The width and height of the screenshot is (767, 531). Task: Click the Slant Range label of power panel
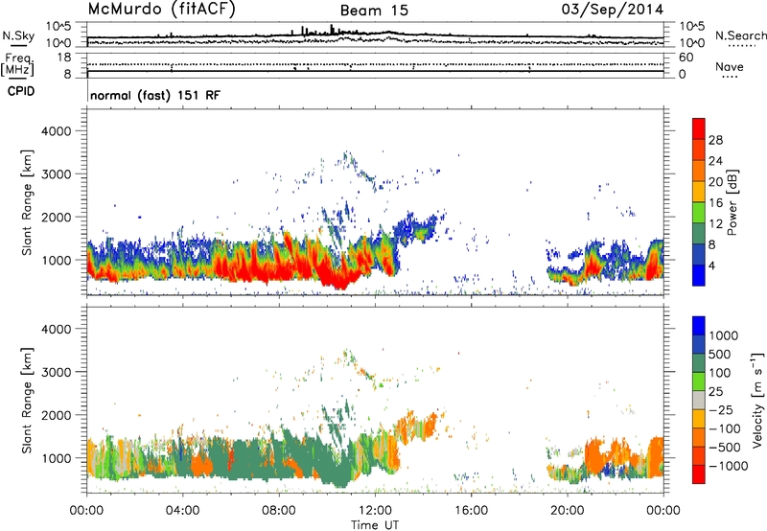tap(27, 202)
